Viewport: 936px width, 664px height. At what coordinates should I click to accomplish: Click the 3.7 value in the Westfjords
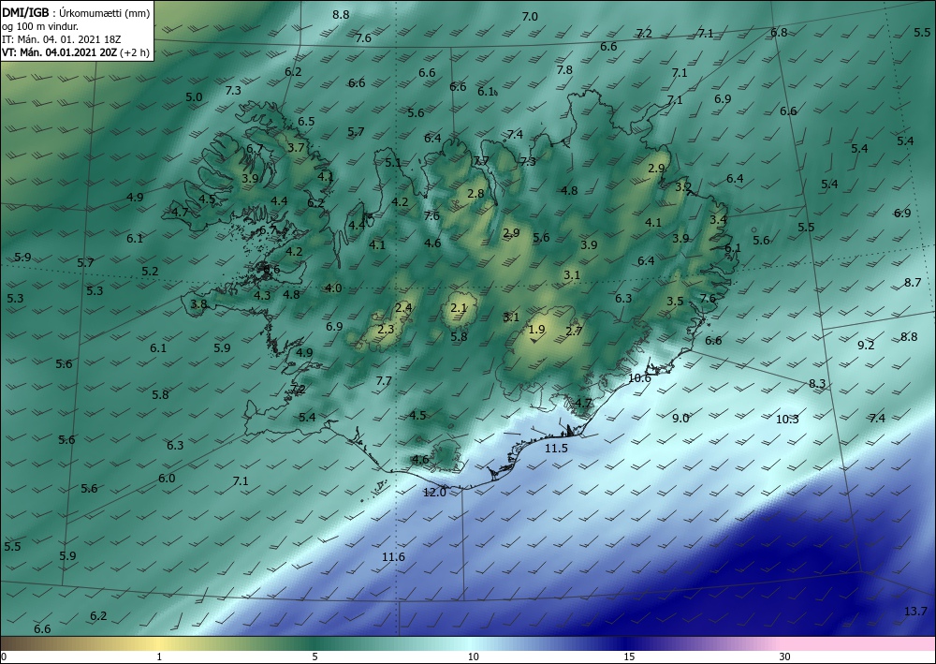(x=296, y=147)
